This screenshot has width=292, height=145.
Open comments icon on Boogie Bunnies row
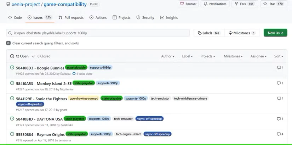coord(279,68)
